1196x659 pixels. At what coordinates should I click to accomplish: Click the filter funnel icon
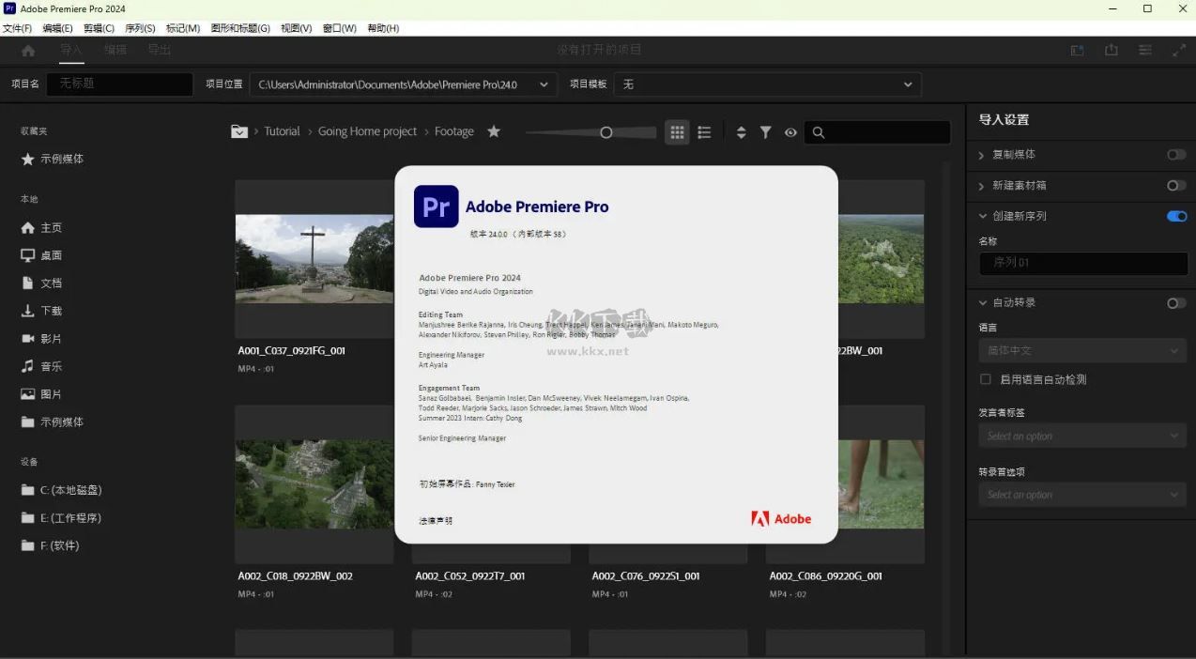coord(765,131)
